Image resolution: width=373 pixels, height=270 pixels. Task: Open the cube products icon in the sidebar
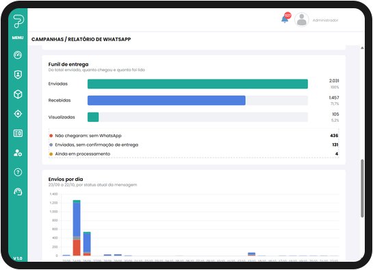tap(18, 95)
